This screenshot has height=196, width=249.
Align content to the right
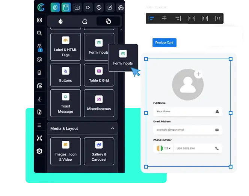(178, 18)
